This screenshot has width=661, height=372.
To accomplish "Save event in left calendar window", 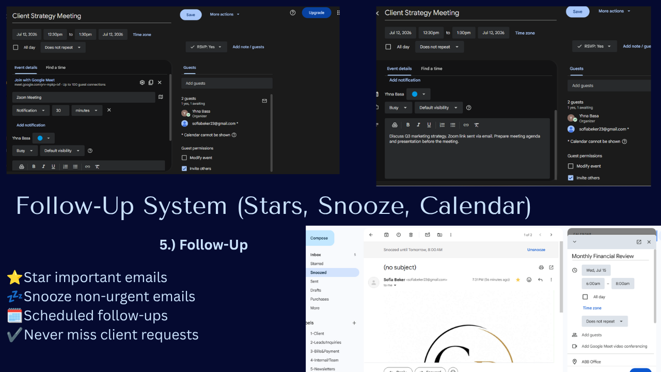I will pos(191,14).
